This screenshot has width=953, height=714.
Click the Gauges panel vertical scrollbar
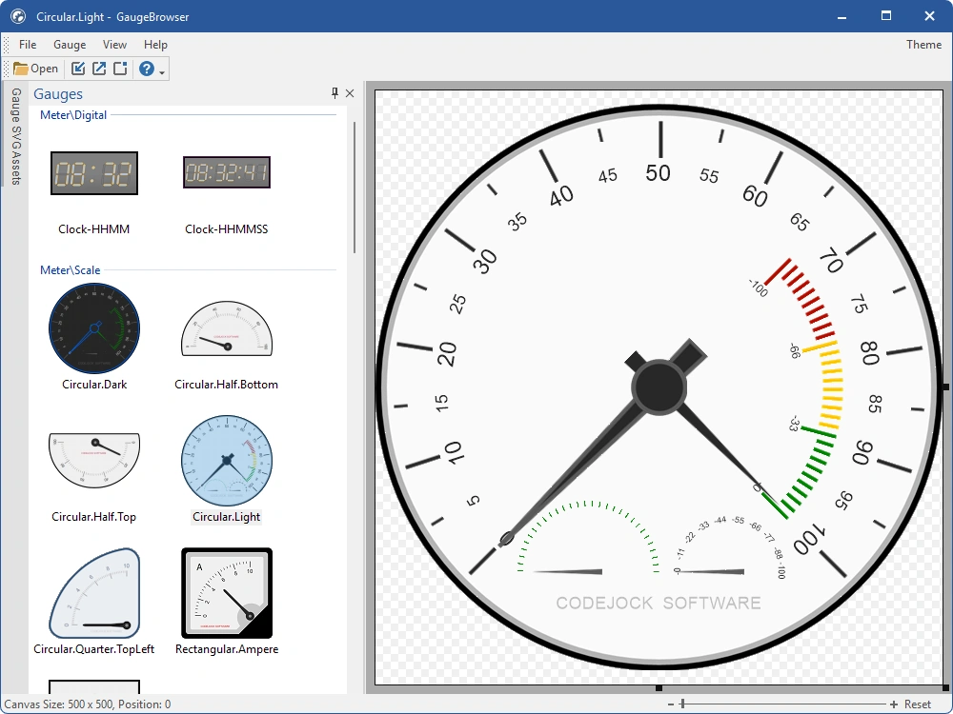click(355, 187)
